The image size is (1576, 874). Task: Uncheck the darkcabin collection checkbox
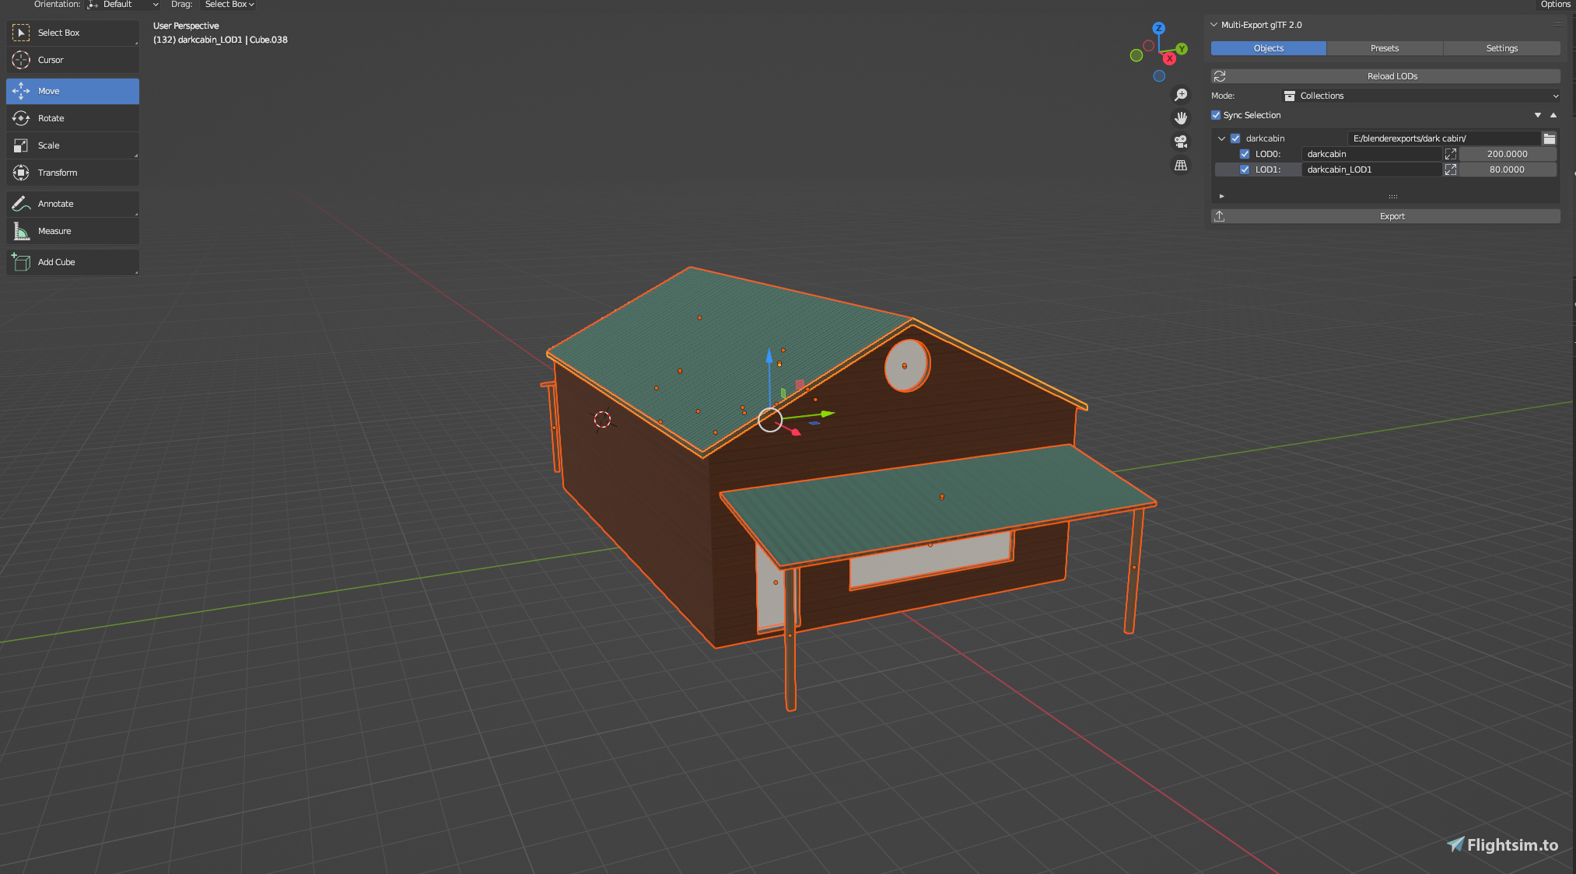pyautogui.click(x=1235, y=138)
